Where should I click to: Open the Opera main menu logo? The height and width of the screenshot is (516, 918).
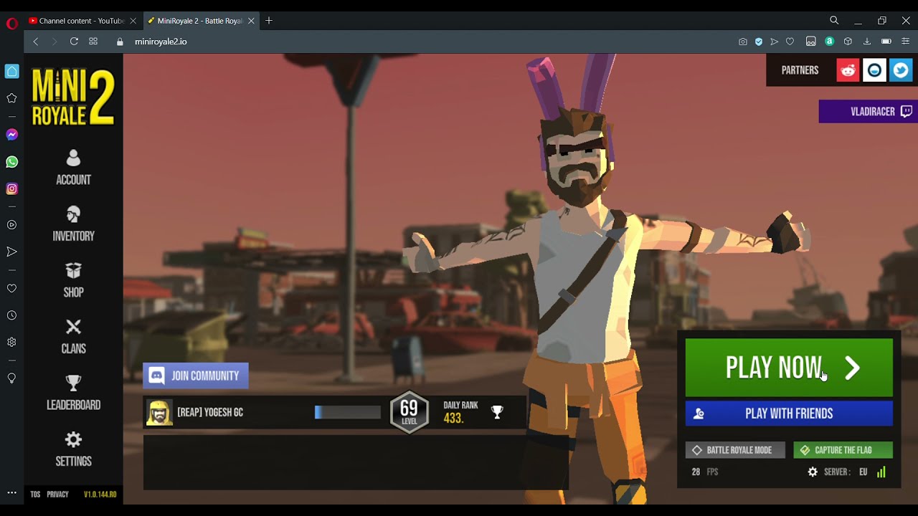click(11, 23)
